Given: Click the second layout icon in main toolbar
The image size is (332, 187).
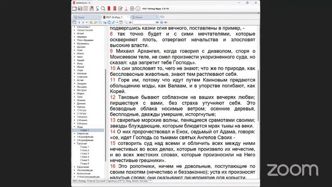Looking at the screenshot, I should (80, 8).
